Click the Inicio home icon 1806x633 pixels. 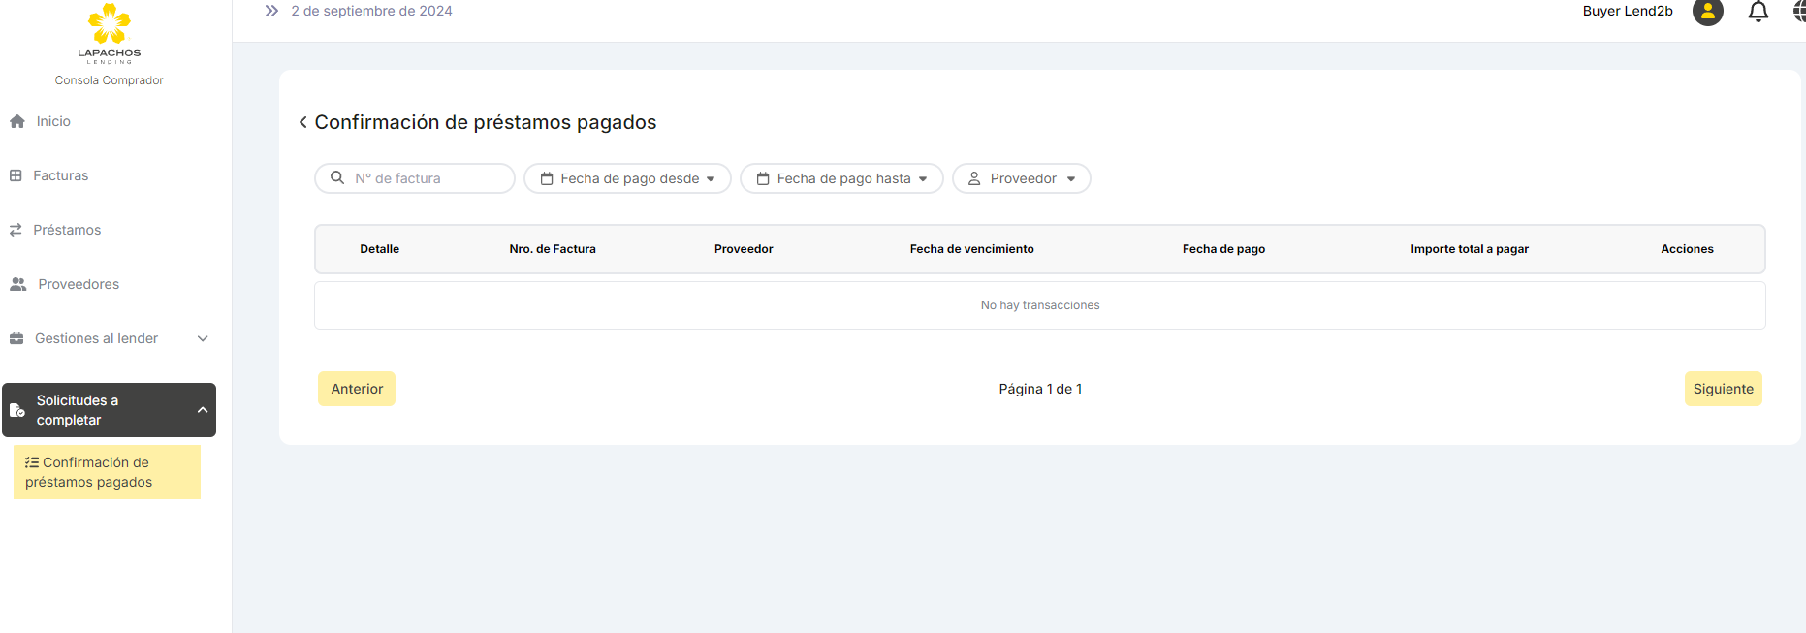[x=17, y=121]
